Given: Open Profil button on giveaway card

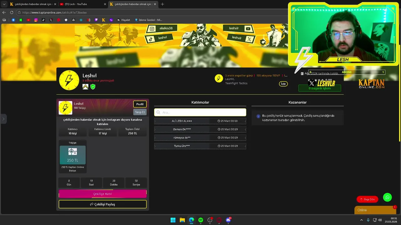Looking at the screenshot, I should click(140, 104).
